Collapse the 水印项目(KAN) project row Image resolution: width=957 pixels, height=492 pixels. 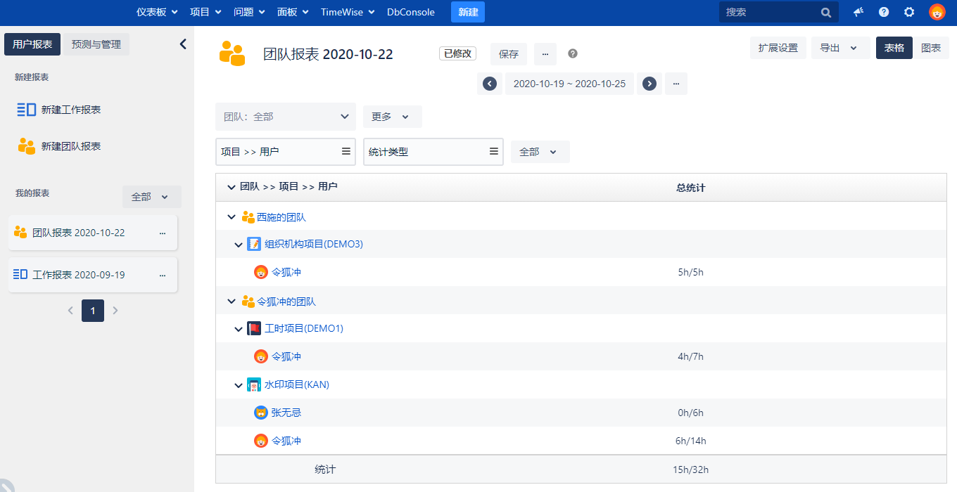coord(239,385)
